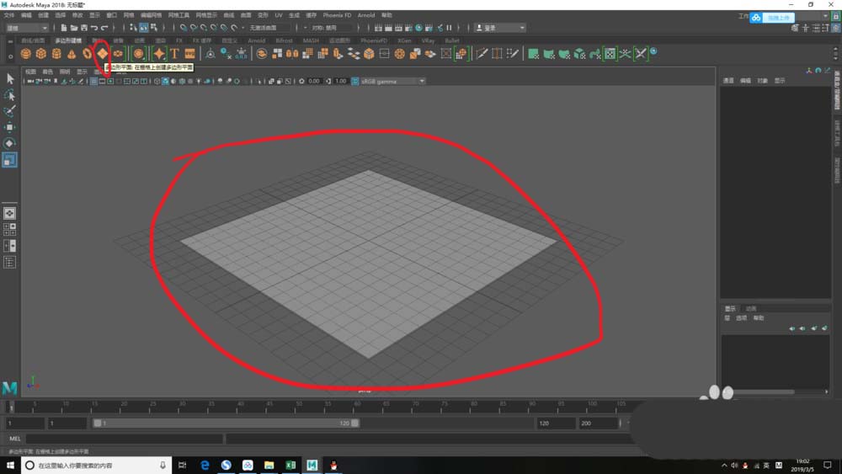
Task: Select the polygon type (T) text tool
Action: (x=174, y=54)
